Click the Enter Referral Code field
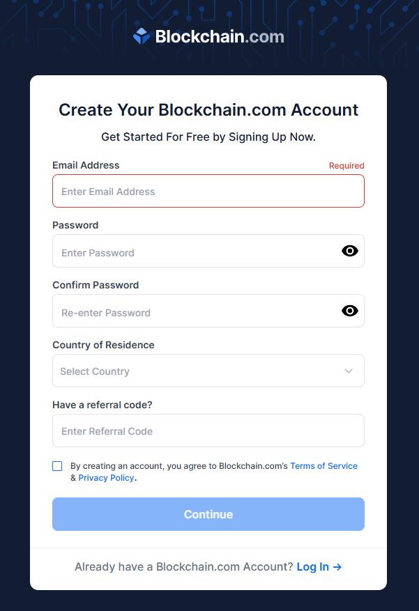This screenshot has height=611, width=419. [x=208, y=431]
